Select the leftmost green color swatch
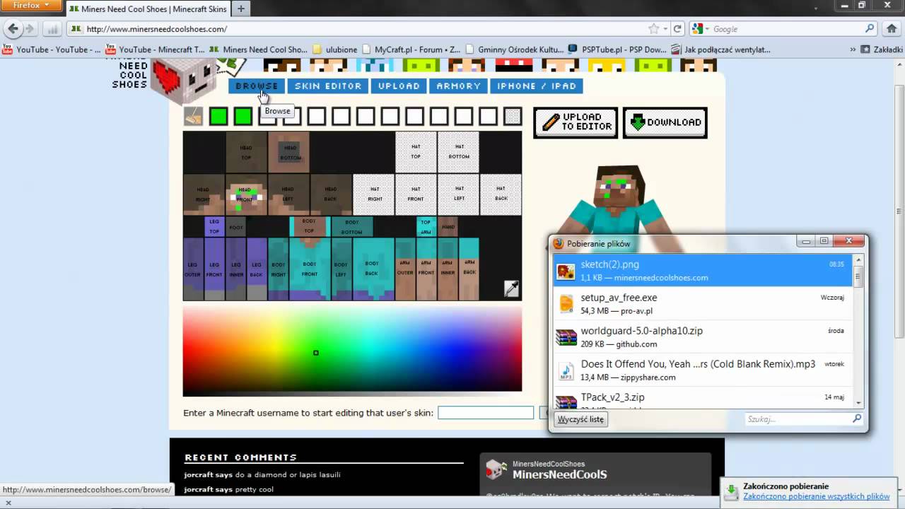The width and height of the screenshot is (905, 509). click(x=218, y=116)
